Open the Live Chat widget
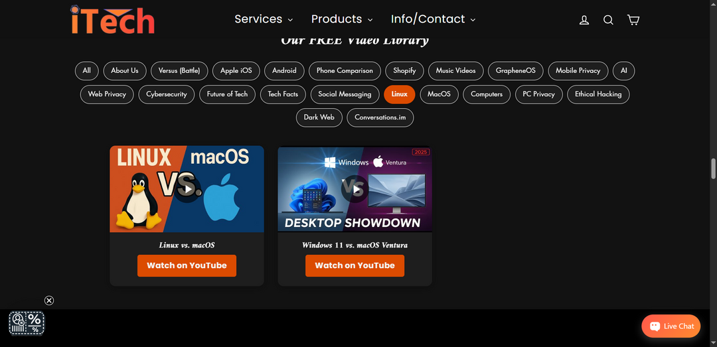 click(x=671, y=326)
